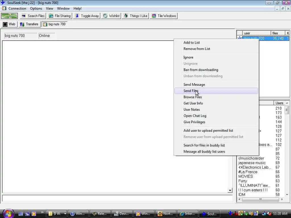Choose Add user to upload permitted list
The height and width of the screenshot is (218, 291).
[x=216, y=131]
